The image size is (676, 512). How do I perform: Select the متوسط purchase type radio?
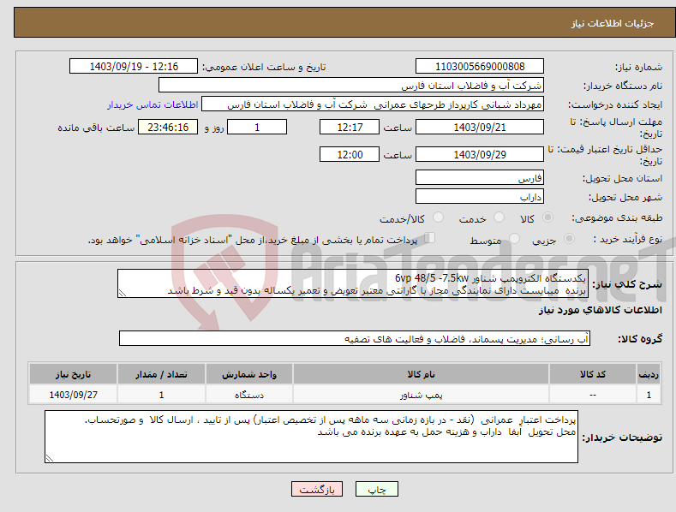[x=514, y=238]
